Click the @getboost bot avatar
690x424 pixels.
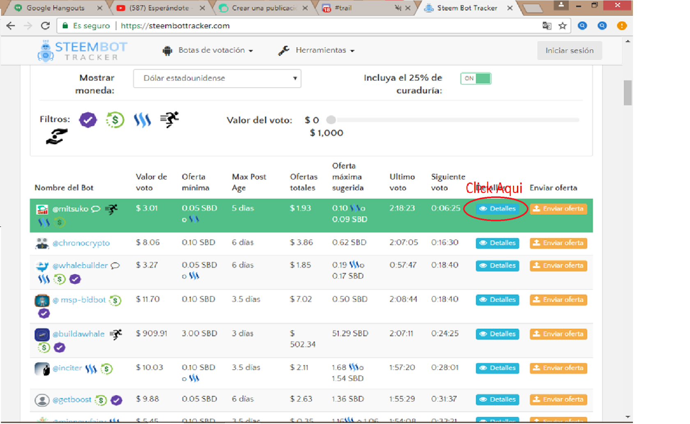click(42, 400)
